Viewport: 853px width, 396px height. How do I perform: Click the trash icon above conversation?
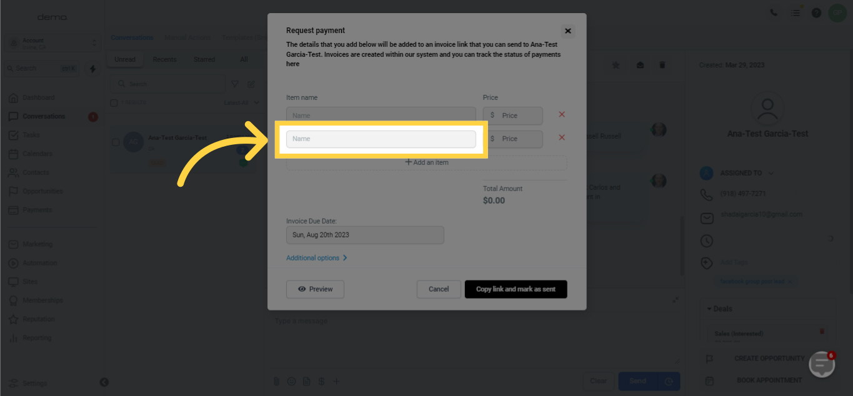pyautogui.click(x=662, y=65)
